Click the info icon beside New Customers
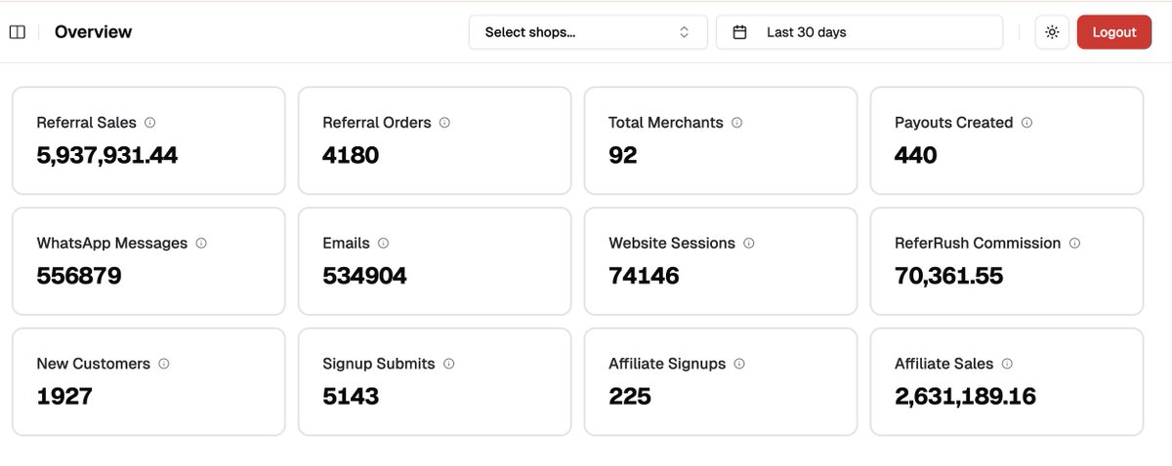The image size is (1172, 466). (164, 364)
